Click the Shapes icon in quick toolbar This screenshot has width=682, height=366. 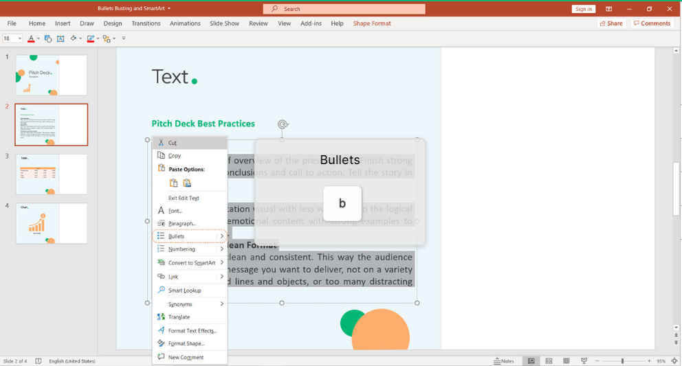point(48,38)
